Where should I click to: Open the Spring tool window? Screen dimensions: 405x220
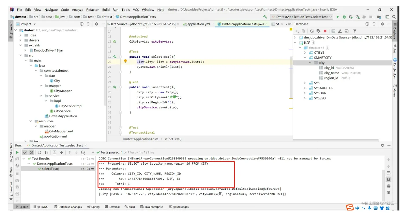pyautogui.click(x=93, y=207)
